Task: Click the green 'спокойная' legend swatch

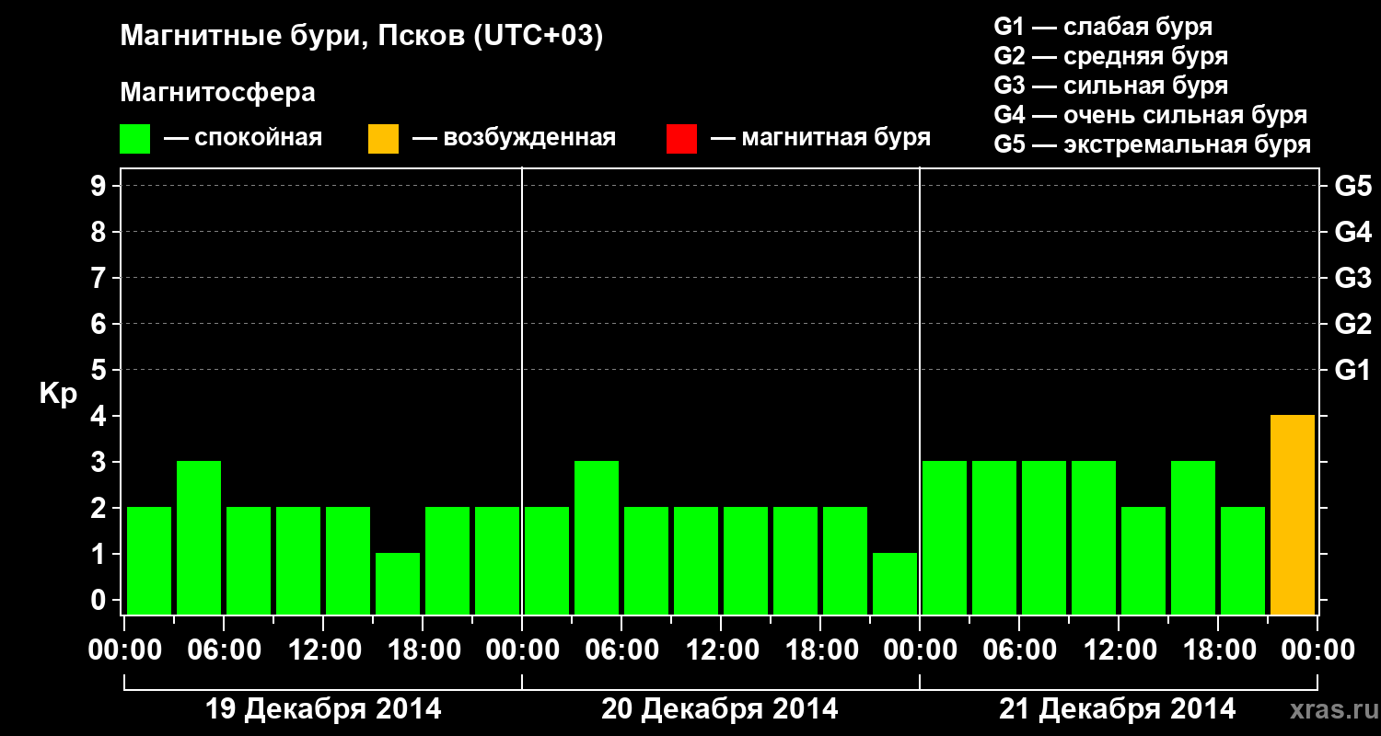Action: pos(134,139)
